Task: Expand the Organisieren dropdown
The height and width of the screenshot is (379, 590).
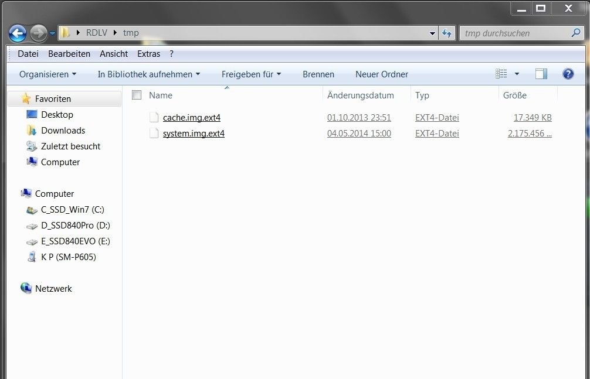Action: coord(48,74)
